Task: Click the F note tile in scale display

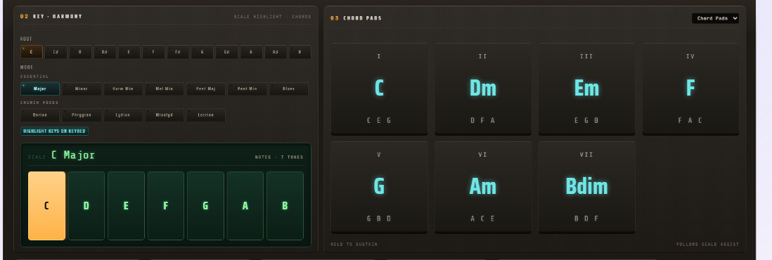Action: [166, 206]
